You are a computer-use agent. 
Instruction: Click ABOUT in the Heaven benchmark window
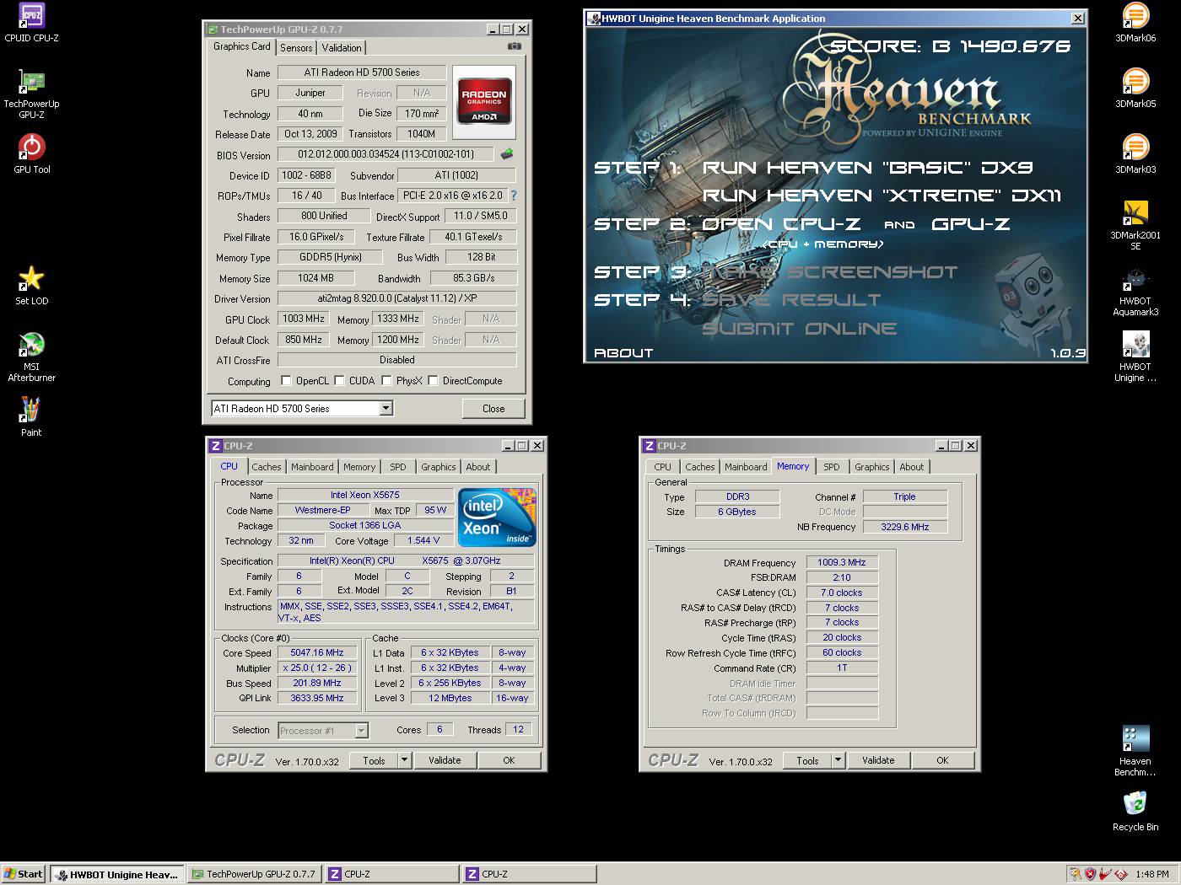coord(623,353)
